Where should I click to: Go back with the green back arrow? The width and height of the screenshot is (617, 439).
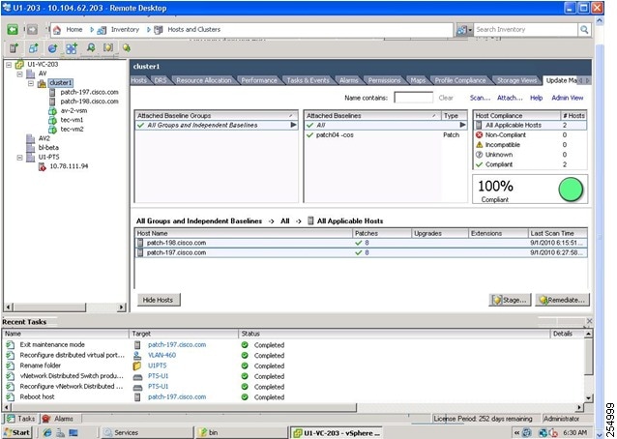13,30
